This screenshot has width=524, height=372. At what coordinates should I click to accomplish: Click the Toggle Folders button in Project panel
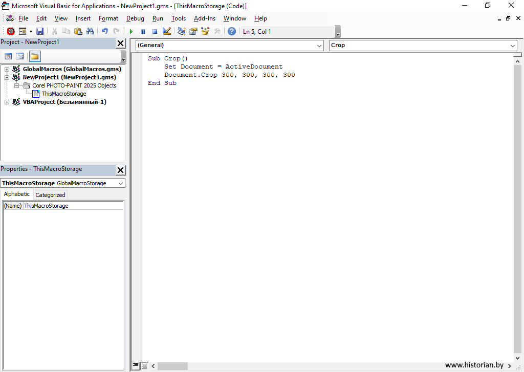(35, 56)
